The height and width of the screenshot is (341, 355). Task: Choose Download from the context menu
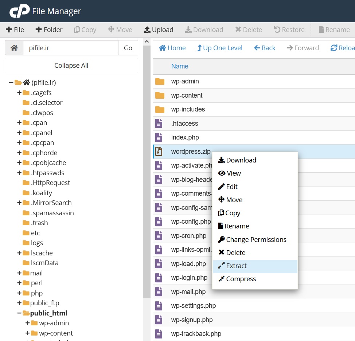point(255,160)
